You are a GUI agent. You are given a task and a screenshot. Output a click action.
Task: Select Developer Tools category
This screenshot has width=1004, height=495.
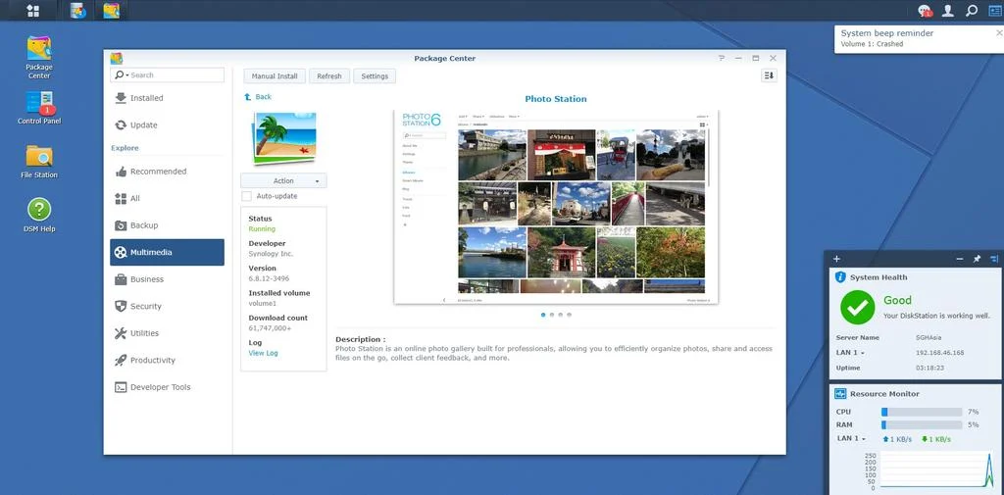tap(167, 387)
